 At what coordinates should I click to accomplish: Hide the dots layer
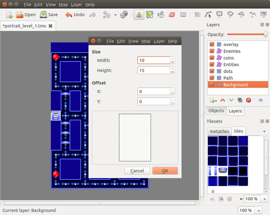coord(212,71)
